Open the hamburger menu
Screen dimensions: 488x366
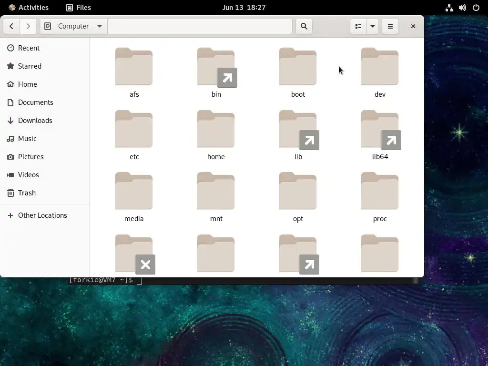[390, 26]
